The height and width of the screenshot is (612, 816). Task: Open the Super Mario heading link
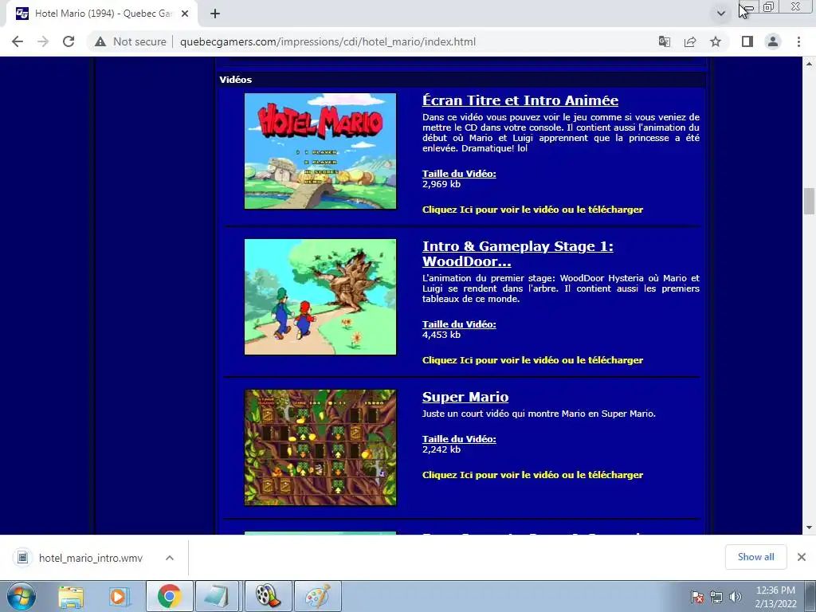click(465, 397)
